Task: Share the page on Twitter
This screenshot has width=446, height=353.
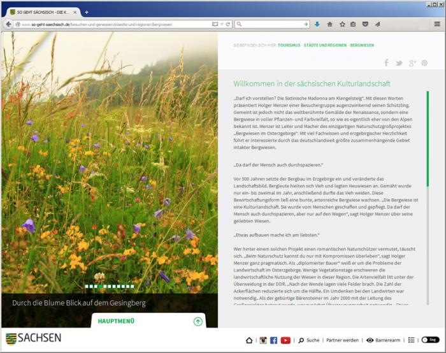Action: (399, 63)
